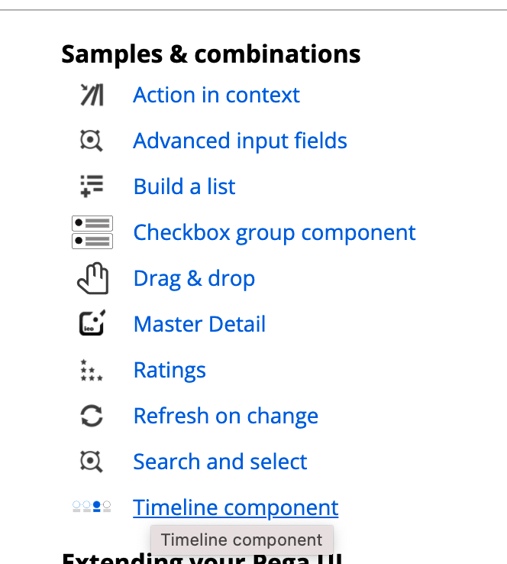Open the Action in context link
507x564 pixels.
tap(216, 96)
